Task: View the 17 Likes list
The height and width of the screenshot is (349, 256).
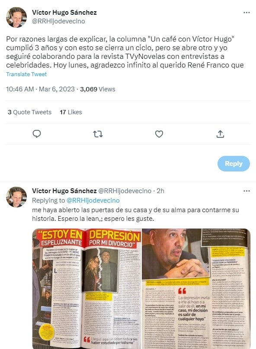Action: pyautogui.click(x=70, y=112)
